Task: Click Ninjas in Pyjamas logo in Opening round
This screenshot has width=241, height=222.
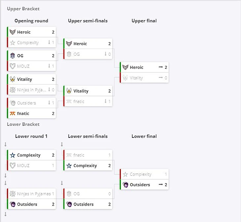Action: point(13,90)
